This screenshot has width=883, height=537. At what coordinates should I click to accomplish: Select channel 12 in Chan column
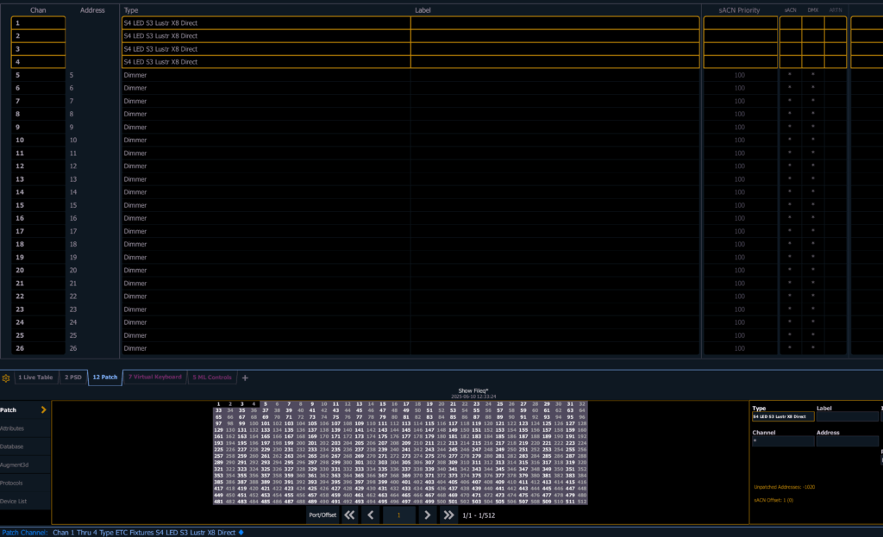(38, 166)
